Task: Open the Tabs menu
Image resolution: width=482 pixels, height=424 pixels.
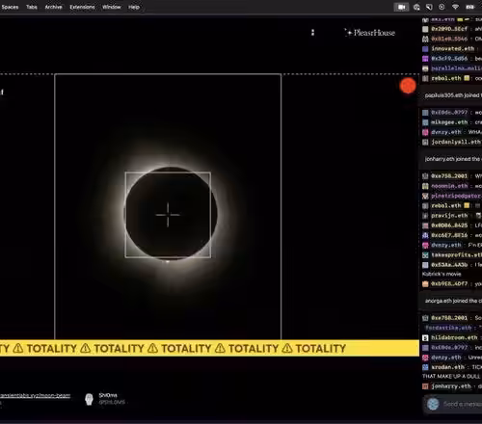Action: pos(32,7)
